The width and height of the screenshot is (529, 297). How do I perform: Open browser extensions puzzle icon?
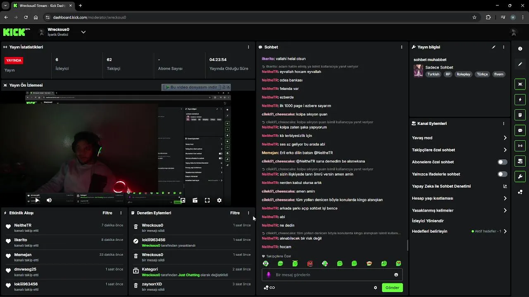[x=488, y=17]
